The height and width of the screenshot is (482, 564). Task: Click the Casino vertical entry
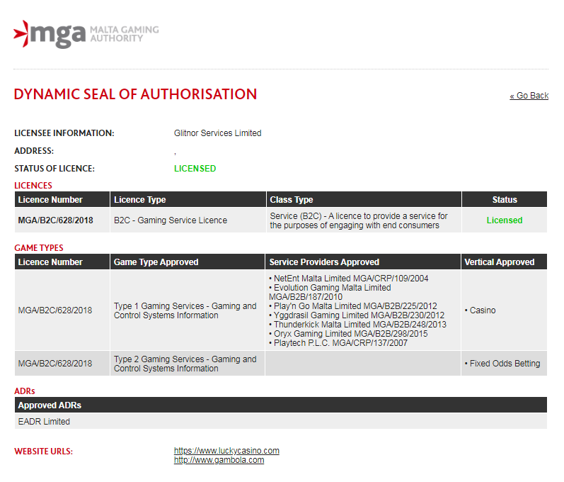[480, 310]
